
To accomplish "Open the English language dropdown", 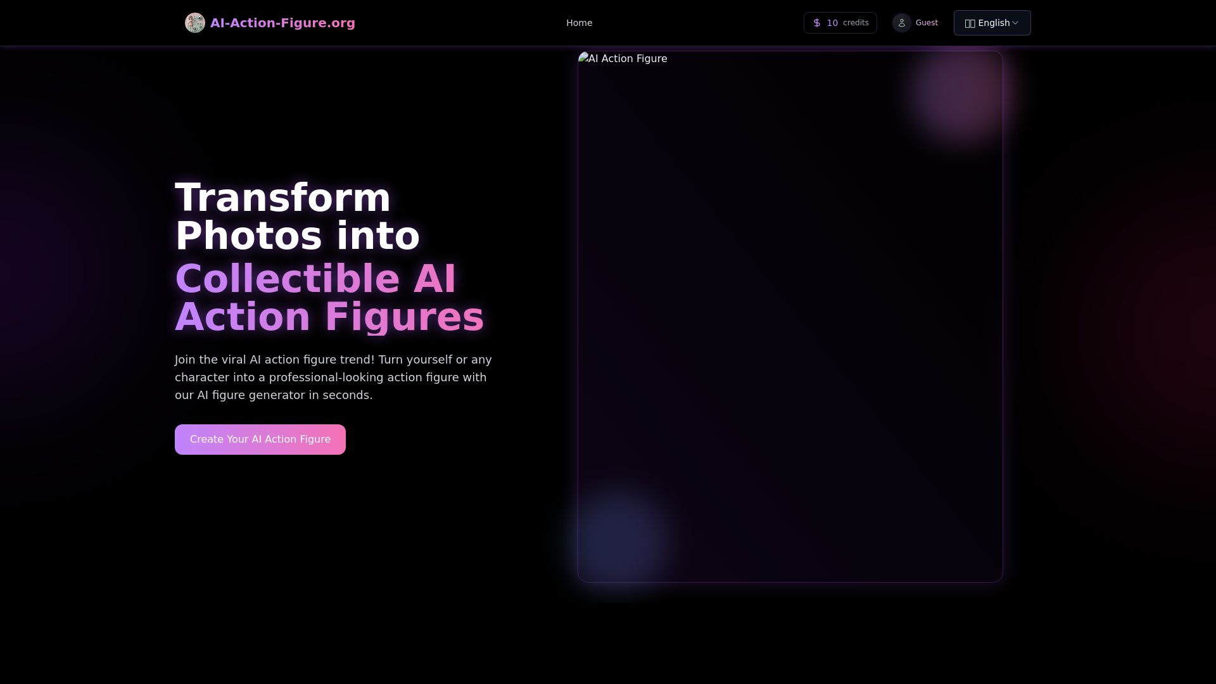I will coord(992,22).
